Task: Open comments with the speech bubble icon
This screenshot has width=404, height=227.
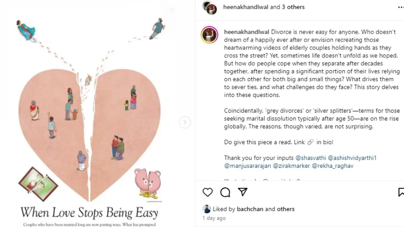Action: click(x=225, y=192)
